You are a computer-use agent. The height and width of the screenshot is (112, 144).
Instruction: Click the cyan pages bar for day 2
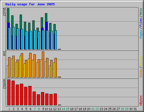[x=13, y=38]
